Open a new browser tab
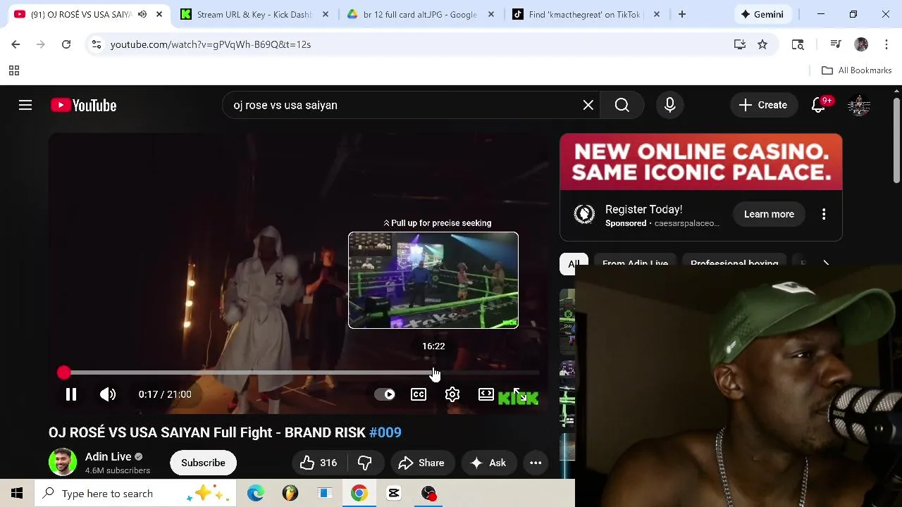Viewport: 902px width, 507px height. (682, 14)
